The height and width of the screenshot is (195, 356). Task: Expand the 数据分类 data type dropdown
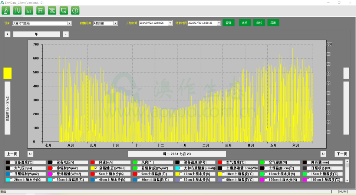click(x=115, y=23)
